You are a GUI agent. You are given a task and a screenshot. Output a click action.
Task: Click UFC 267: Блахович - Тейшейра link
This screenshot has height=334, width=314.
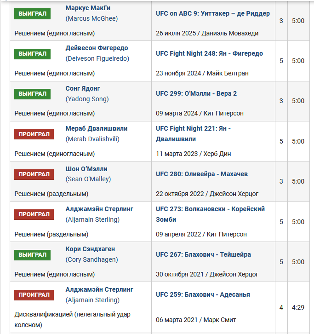(203, 254)
